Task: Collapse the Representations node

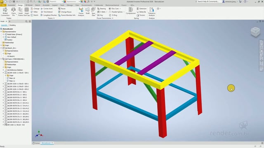Action: point(1,32)
